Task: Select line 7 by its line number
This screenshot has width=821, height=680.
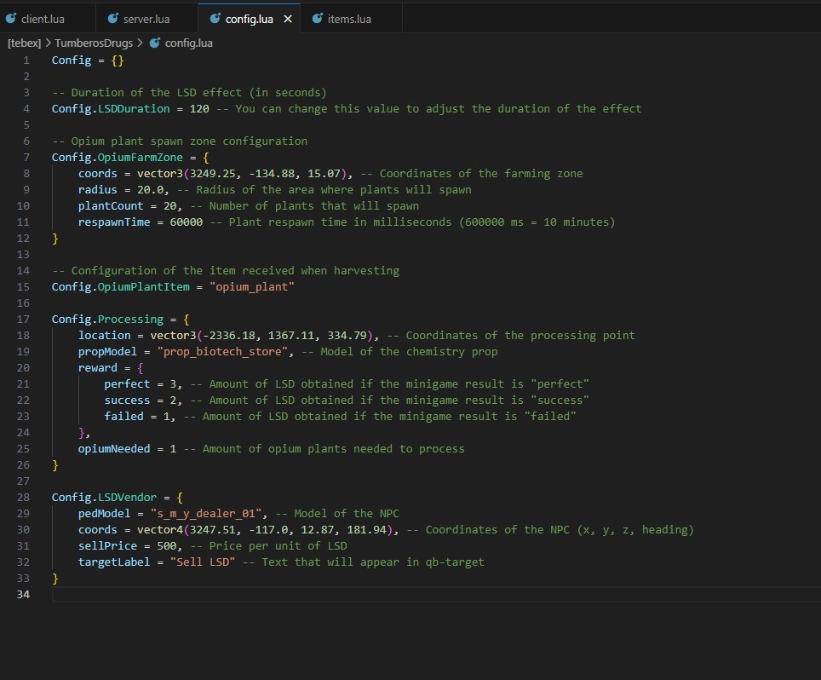Action: pos(26,158)
